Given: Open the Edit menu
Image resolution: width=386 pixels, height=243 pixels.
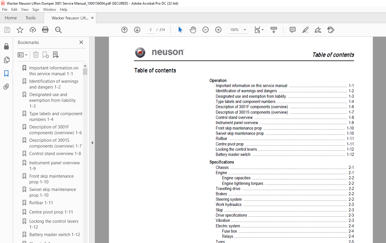Looking at the screenshot, I should [x=14, y=10].
